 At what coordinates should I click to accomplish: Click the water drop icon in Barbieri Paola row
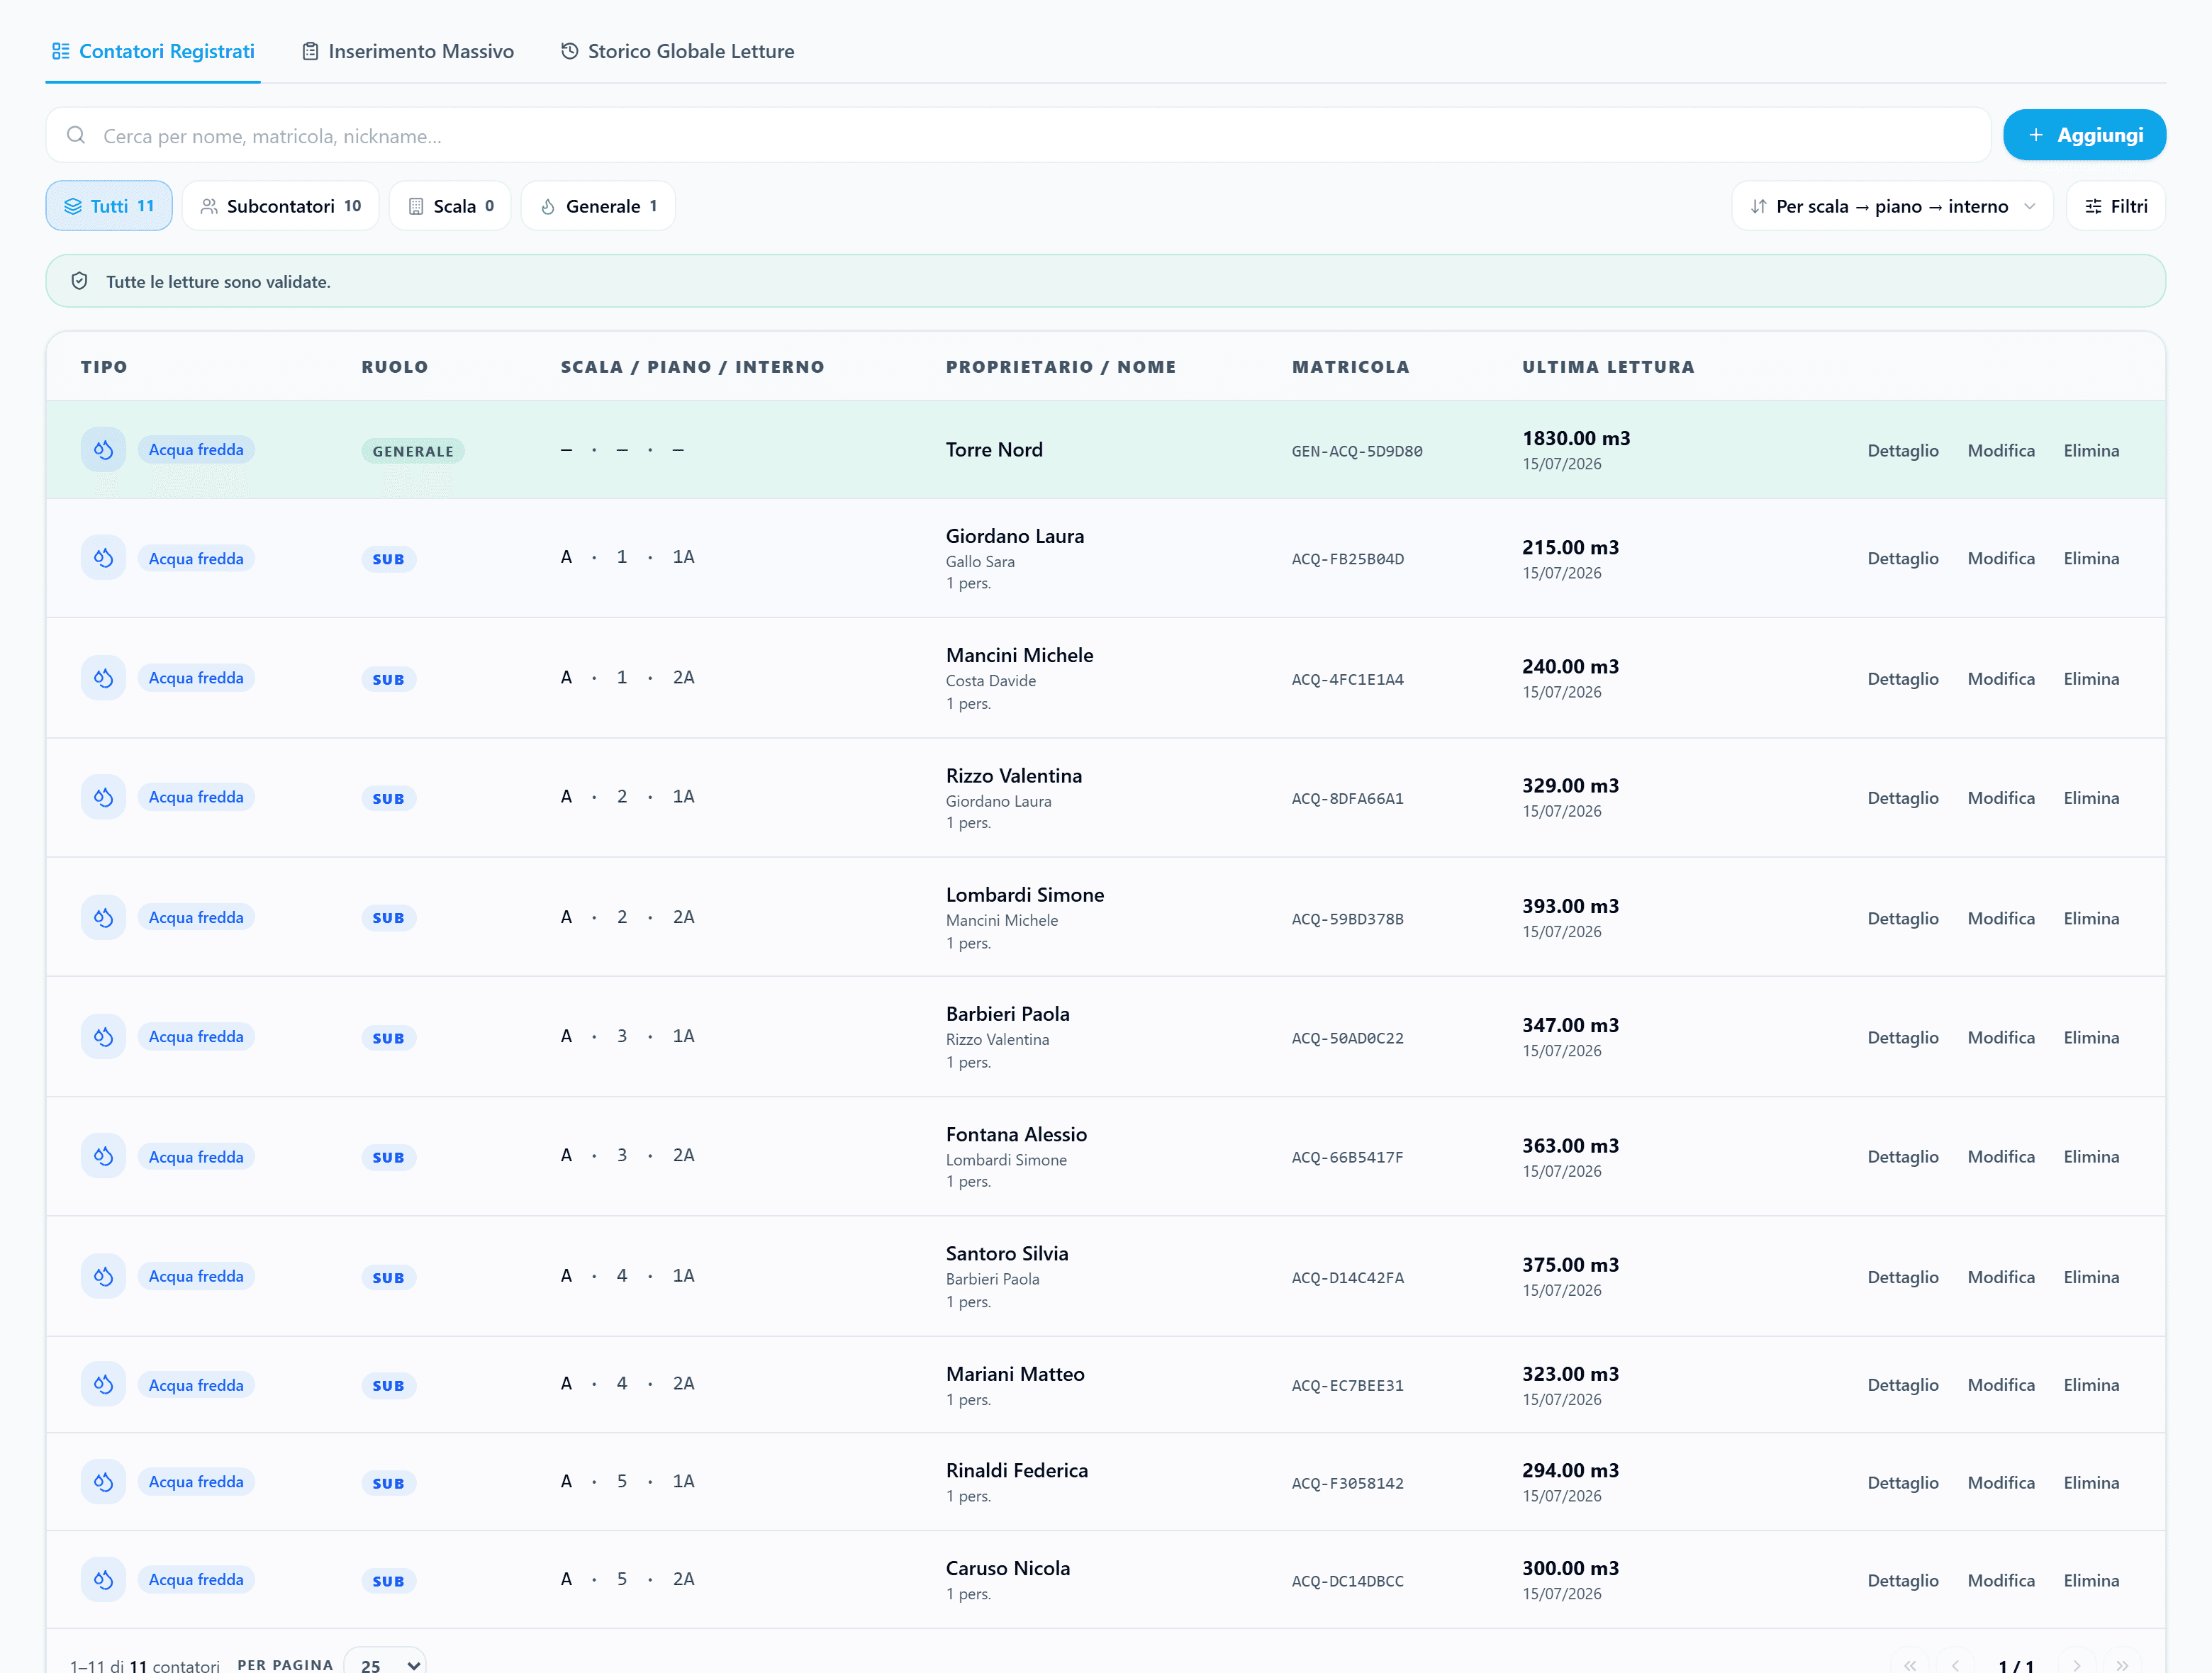(x=103, y=1037)
